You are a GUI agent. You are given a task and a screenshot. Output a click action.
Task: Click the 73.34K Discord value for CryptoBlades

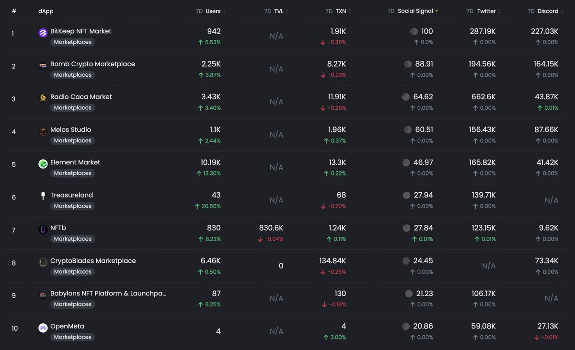pos(548,261)
